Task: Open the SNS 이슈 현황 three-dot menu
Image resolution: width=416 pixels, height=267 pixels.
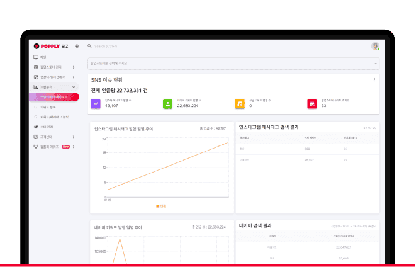Action: 374,79
